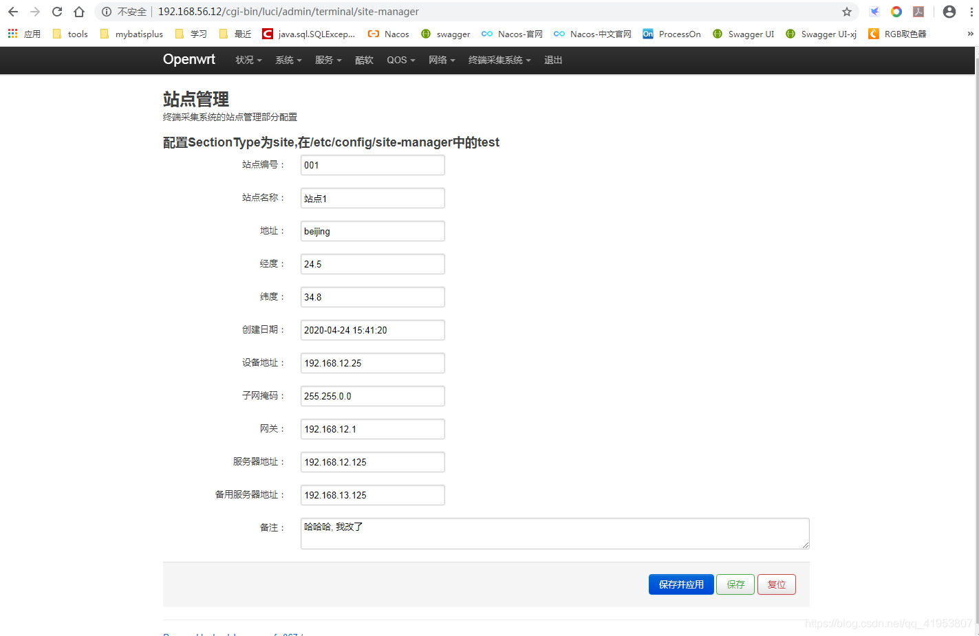
Task: Focus the 站点名称 input field
Action: tap(373, 198)
